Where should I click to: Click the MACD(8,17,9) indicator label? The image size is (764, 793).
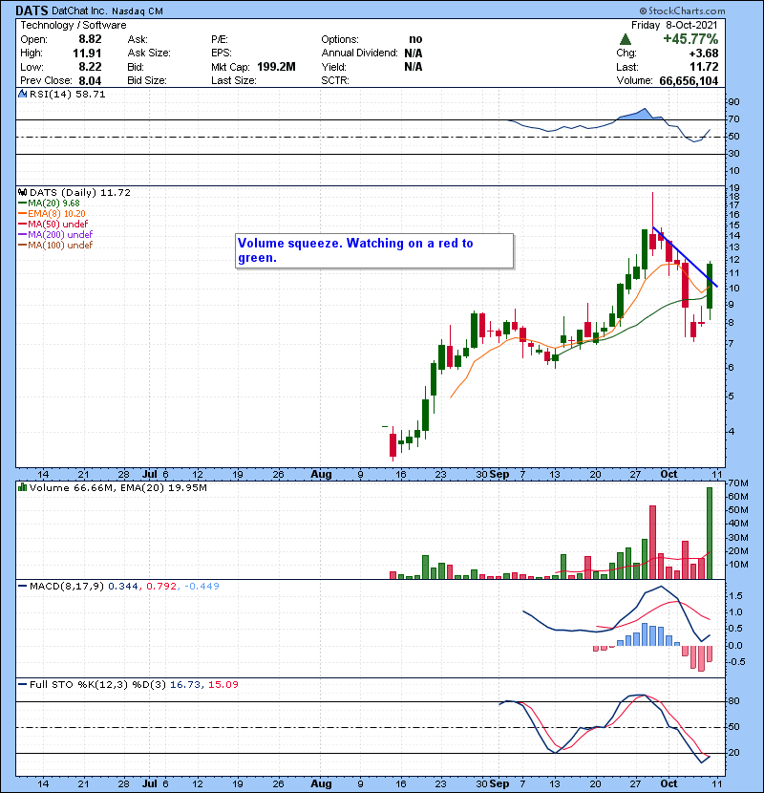[x=67, y=587]
